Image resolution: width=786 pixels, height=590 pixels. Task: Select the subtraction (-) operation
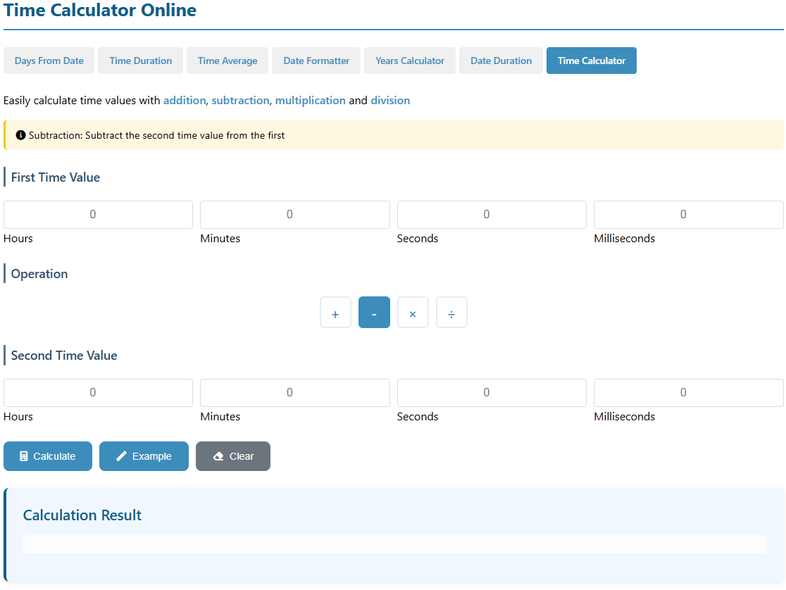click(374, 313)
